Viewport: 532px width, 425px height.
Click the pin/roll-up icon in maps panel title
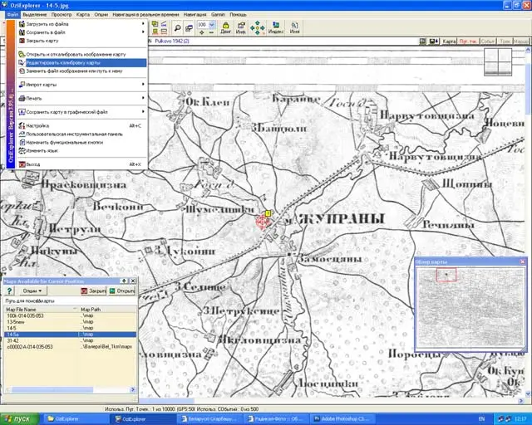tap(124, 281)
